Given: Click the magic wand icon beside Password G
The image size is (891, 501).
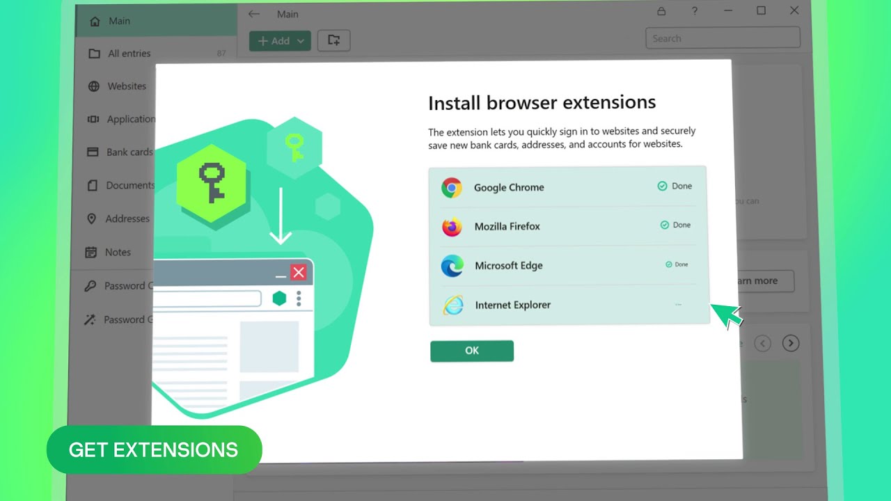Looking at the screenshot, I should 89,320.
